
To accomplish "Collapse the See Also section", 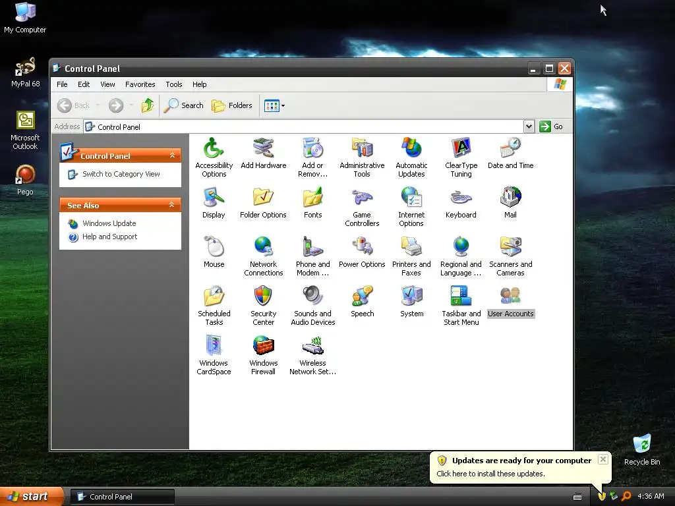I will (172, 205).
